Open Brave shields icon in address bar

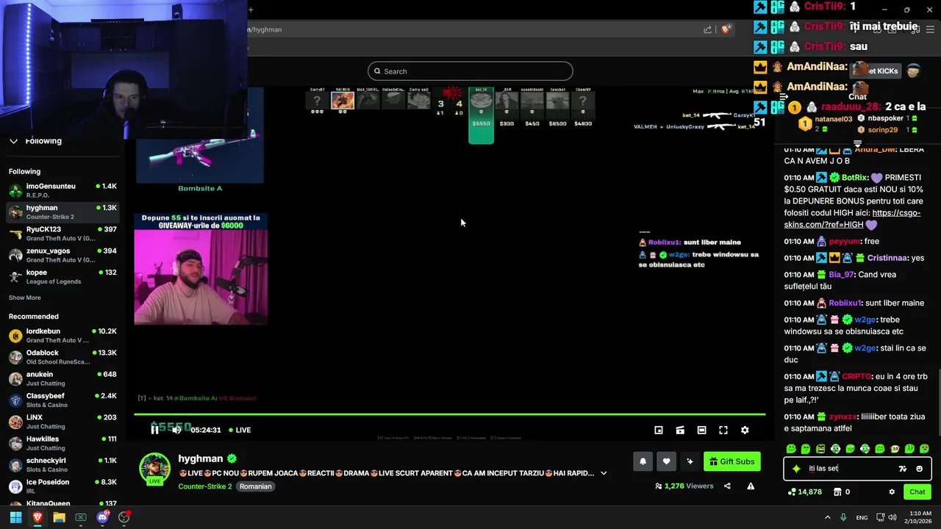pos(726,29)
